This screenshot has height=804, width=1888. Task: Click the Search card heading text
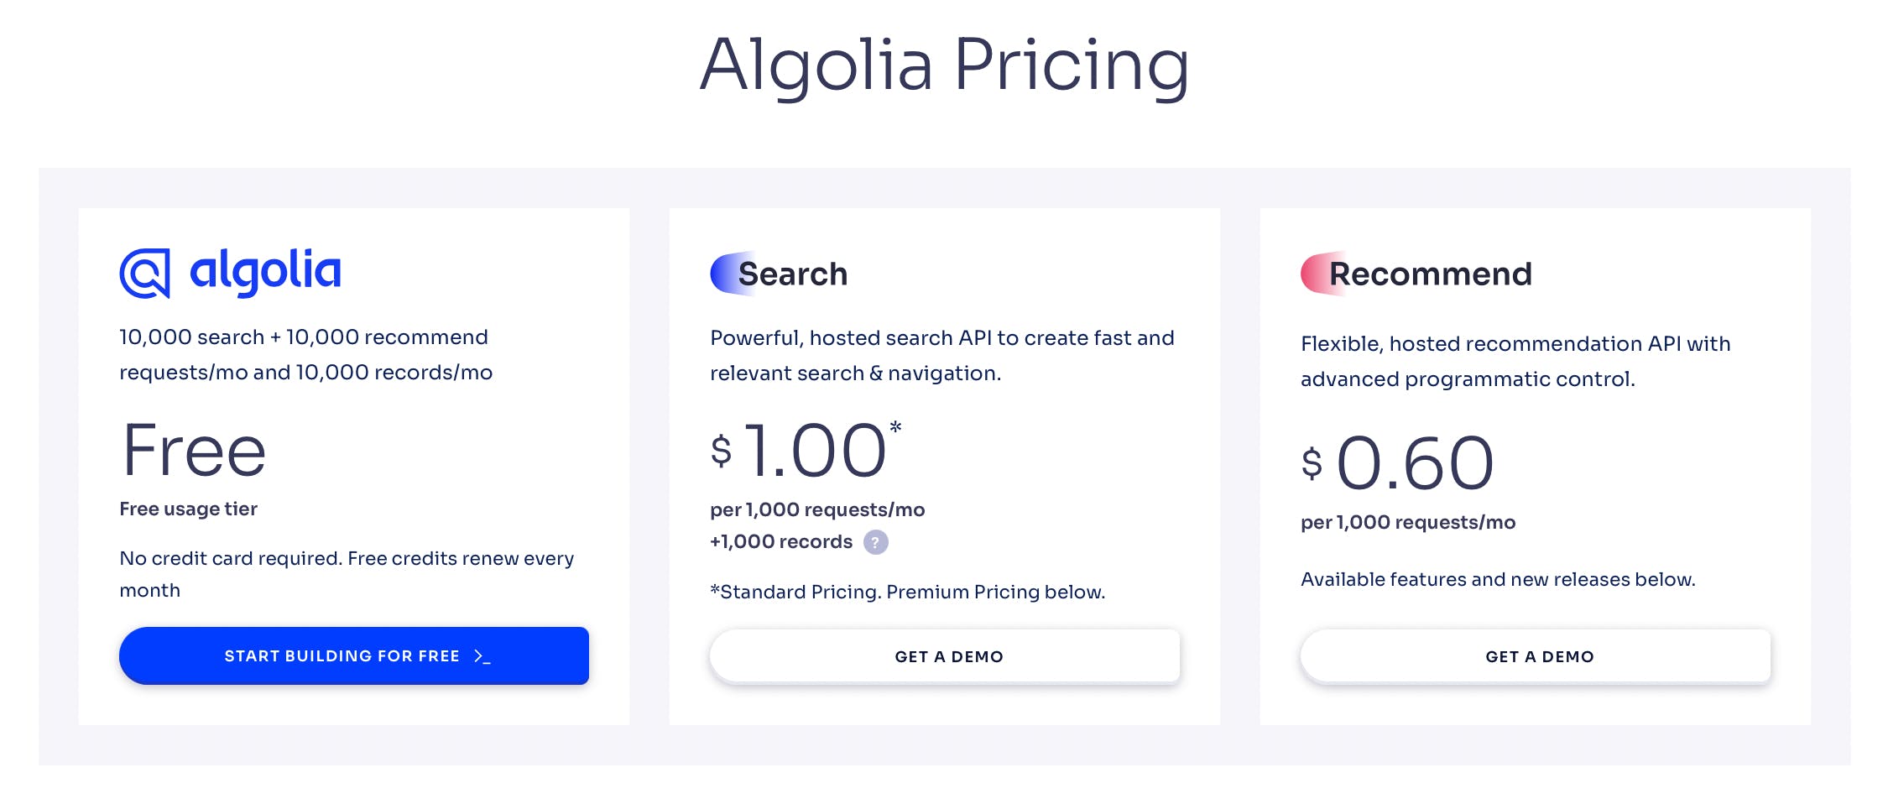point(793,274)
